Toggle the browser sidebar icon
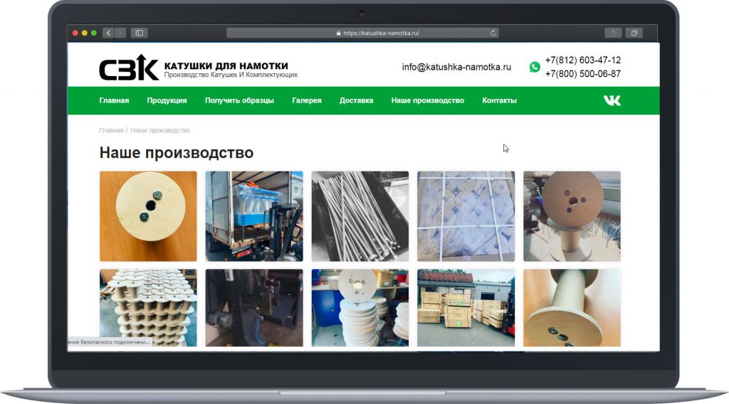This screenshot has width=729, height=404. tap(139, 33)
